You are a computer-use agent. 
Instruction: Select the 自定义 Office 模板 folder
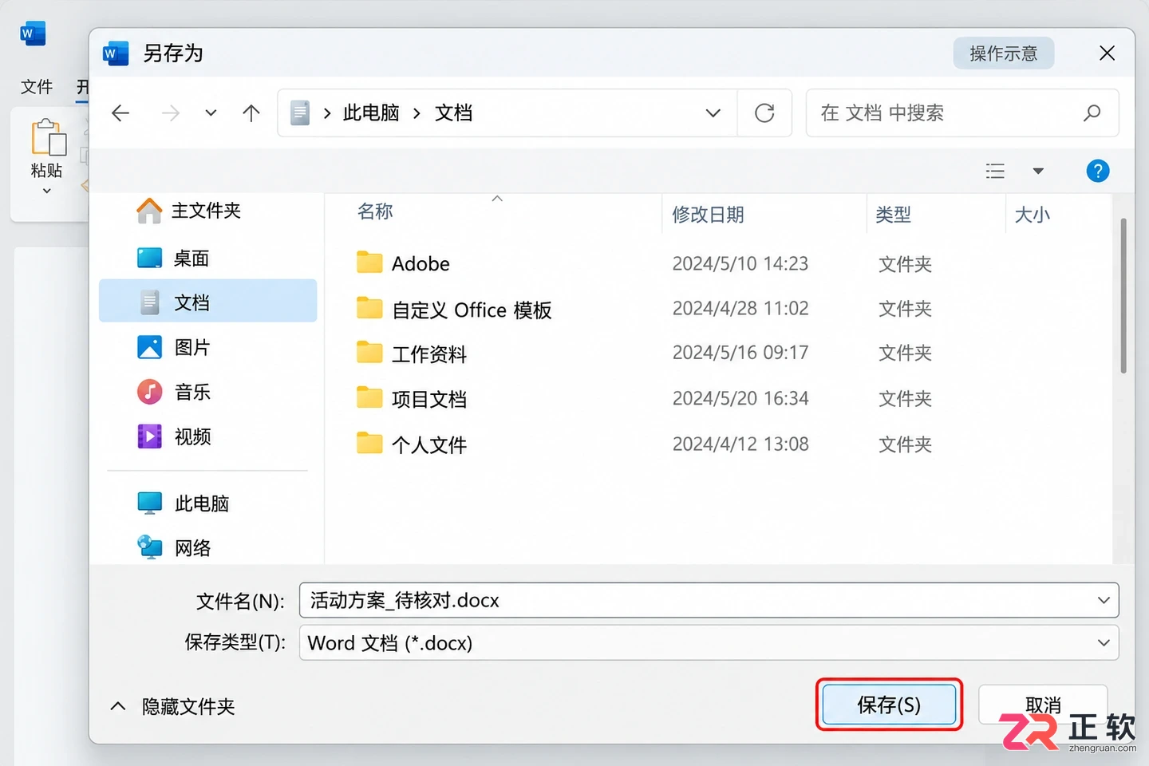point(472,310)
